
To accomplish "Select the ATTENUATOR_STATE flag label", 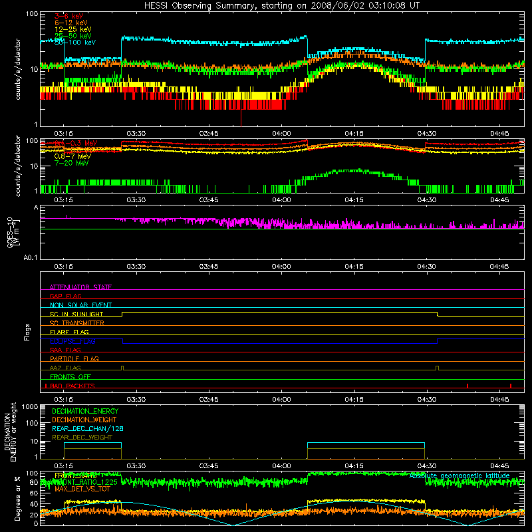I will coord(80,287).
